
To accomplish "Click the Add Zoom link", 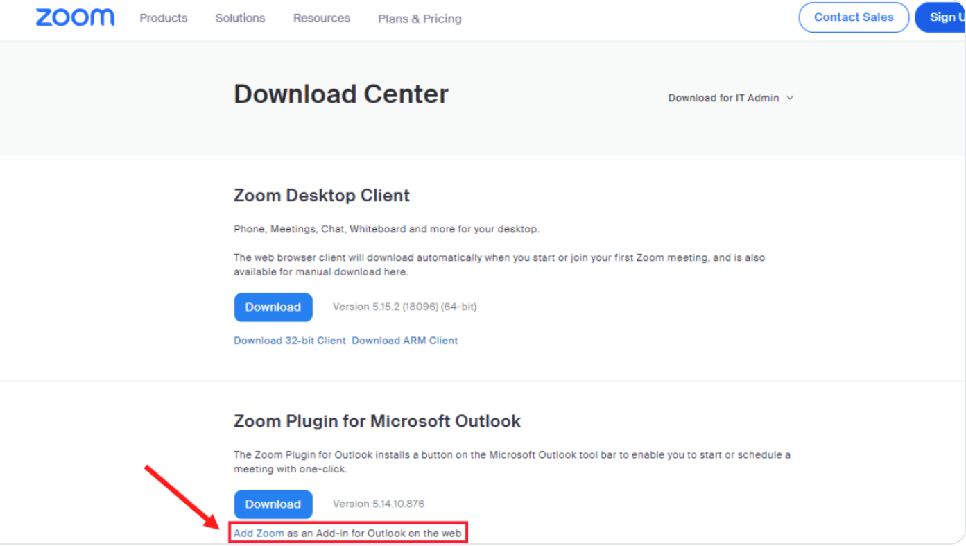I will (259, 534).
